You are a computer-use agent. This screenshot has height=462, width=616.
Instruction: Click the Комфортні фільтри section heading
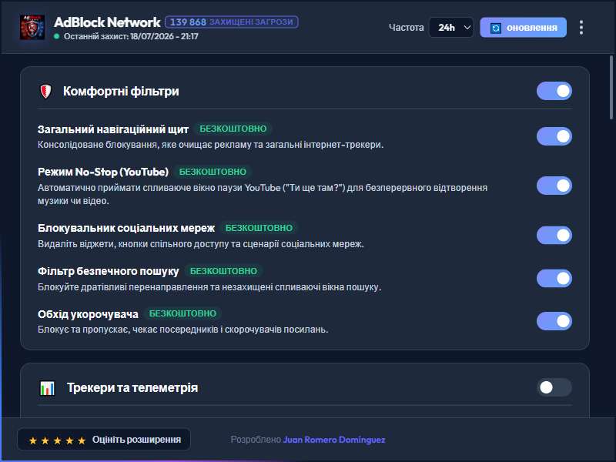tap(121, 91)
